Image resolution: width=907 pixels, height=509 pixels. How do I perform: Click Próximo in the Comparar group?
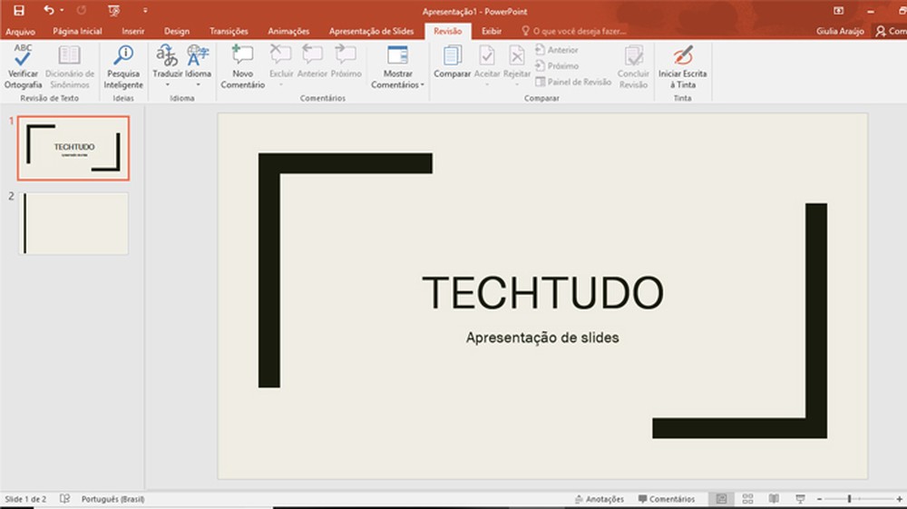pyautogui.click(x=557, y=66)
